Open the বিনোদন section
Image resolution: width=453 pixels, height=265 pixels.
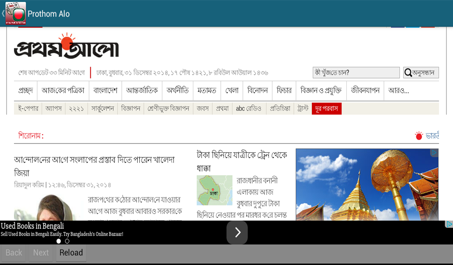tap(258, 91)
